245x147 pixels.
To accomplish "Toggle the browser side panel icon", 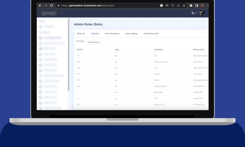I will pos(196,6).
